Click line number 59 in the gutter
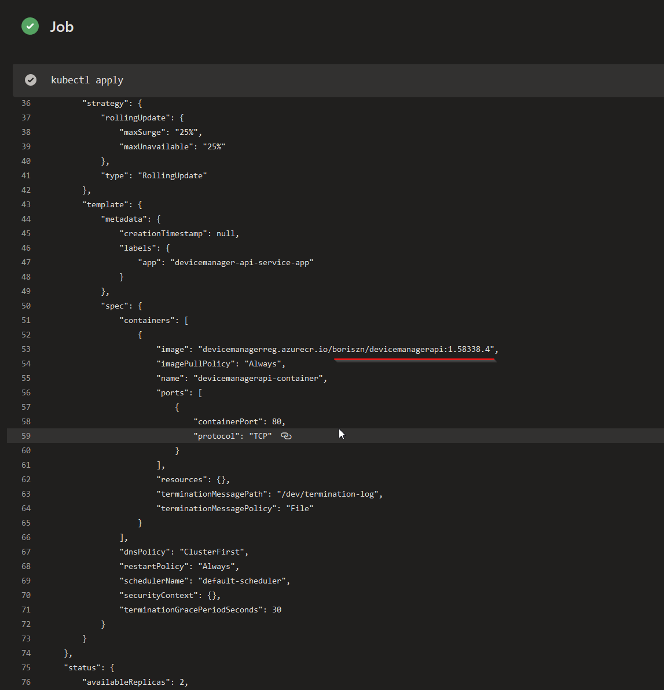The height and width of the screenshot is (690, 664). pos(25,436)
